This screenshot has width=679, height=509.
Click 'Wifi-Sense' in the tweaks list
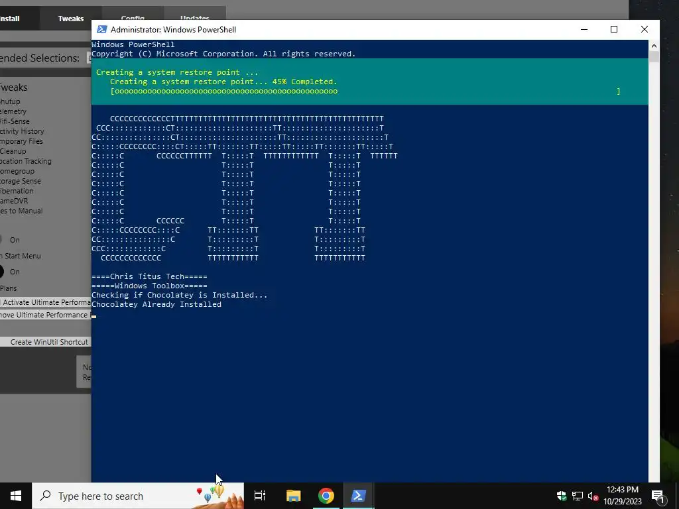coord(15,121)
